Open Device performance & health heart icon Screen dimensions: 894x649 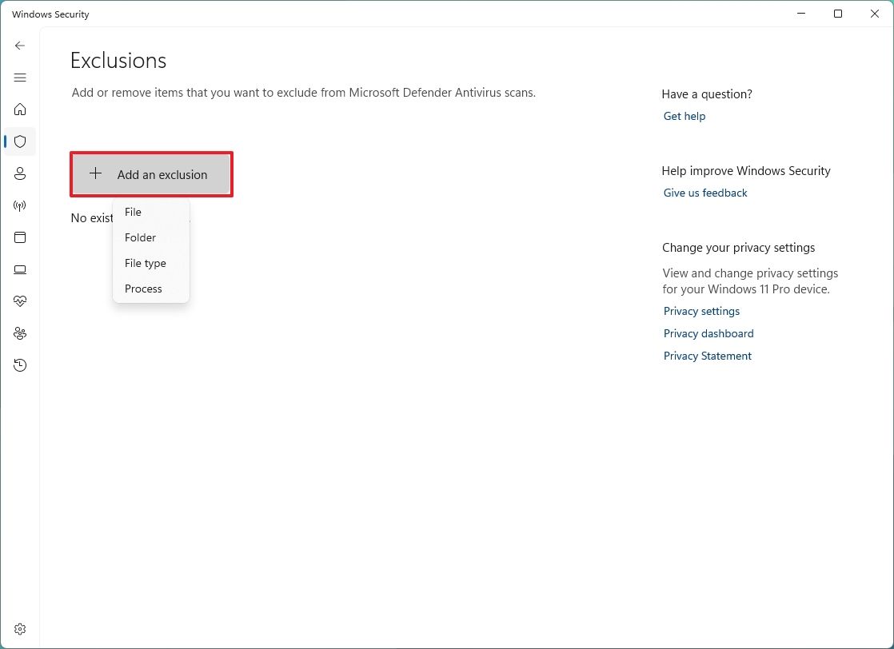click(x=20, y=301)
